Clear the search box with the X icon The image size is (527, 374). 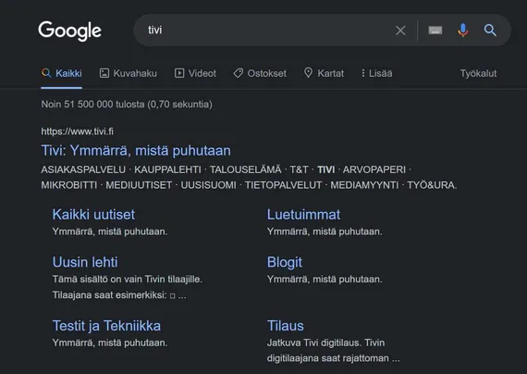coord(400,31)
